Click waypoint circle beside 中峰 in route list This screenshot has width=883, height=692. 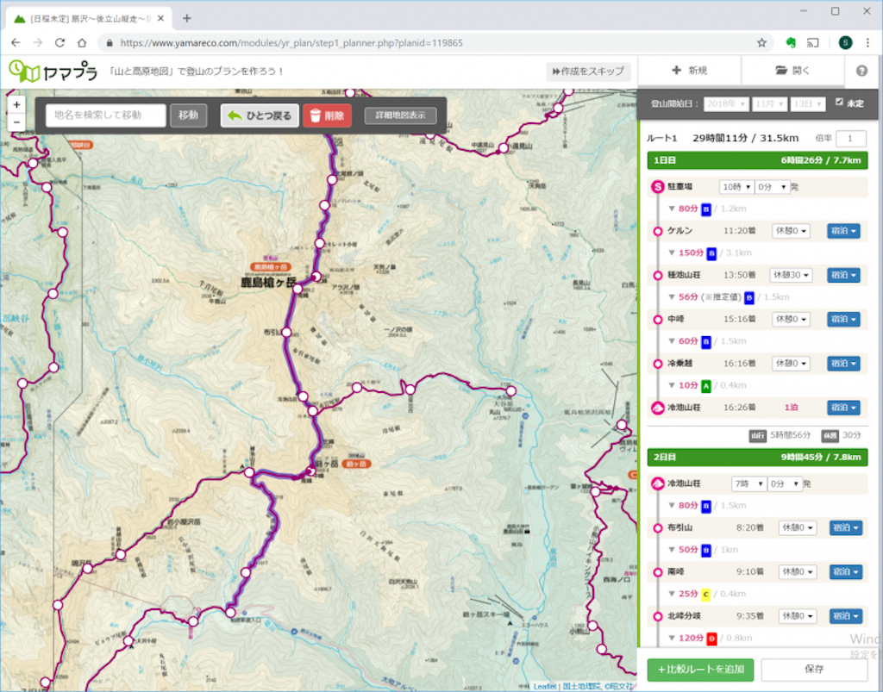pos(657,319)
